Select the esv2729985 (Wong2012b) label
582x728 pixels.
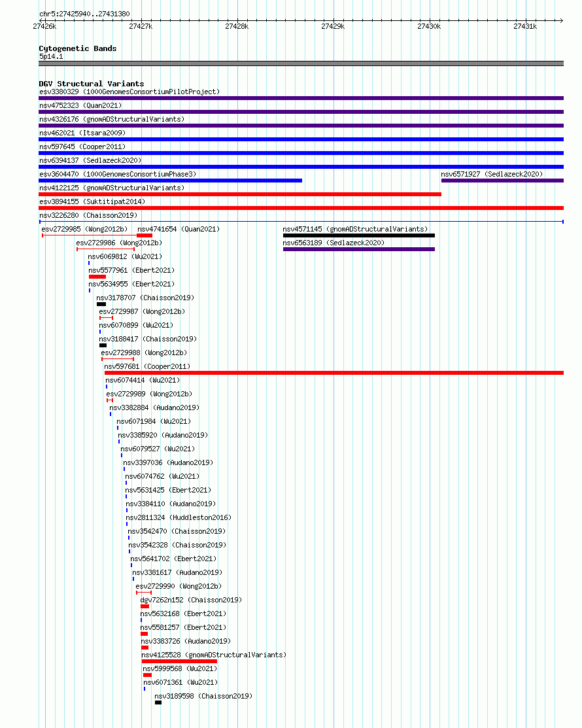pos(84,229)
